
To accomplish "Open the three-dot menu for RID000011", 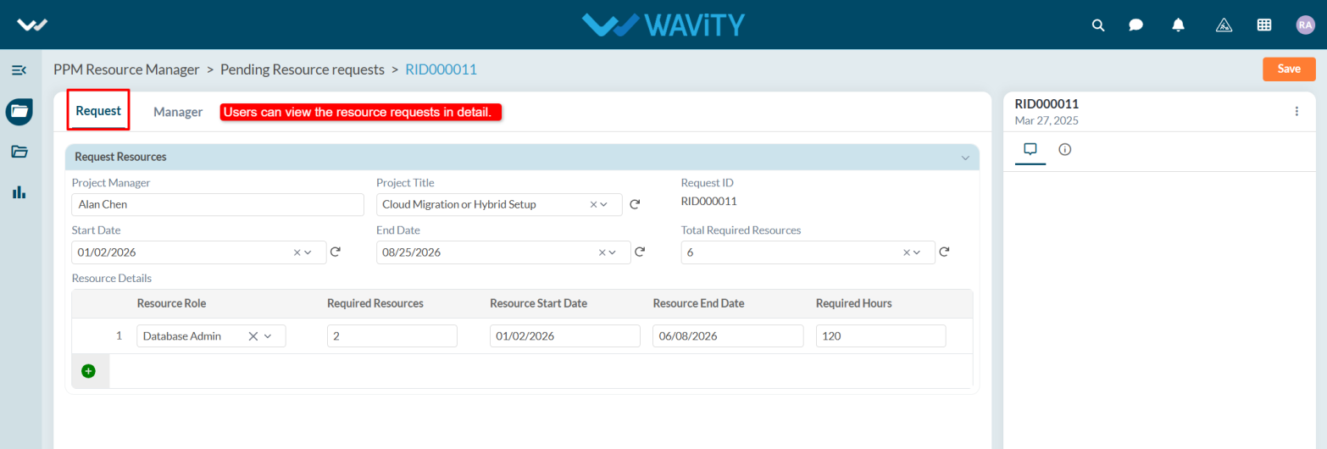I will (1296, 111).
